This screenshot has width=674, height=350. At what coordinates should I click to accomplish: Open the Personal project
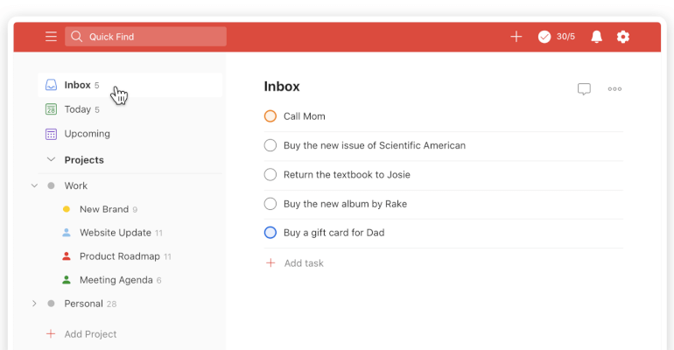83,304
